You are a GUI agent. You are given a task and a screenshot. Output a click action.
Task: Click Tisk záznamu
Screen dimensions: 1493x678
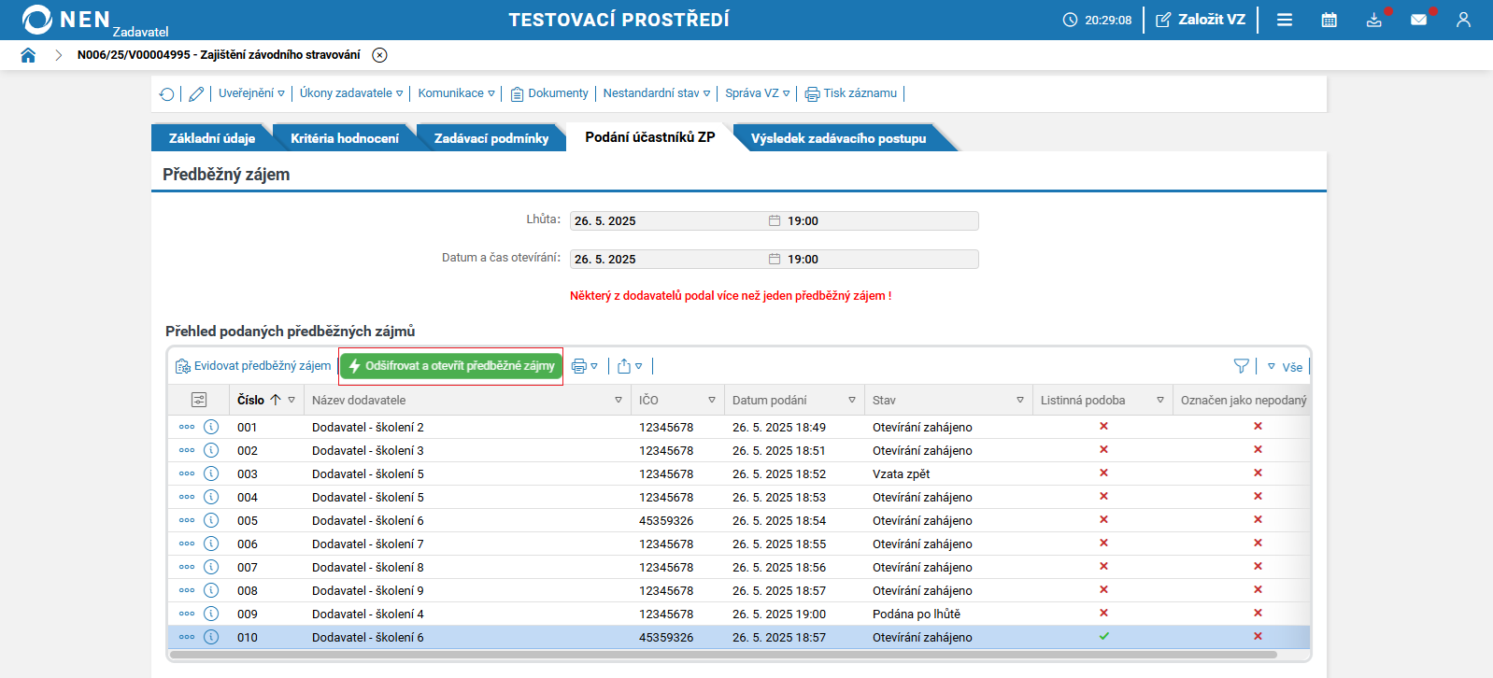tap(851, 93)
